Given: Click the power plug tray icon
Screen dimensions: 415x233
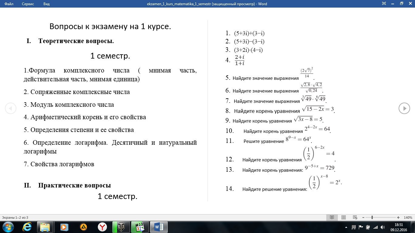Looking at the screenshot, I should [368, 227].
